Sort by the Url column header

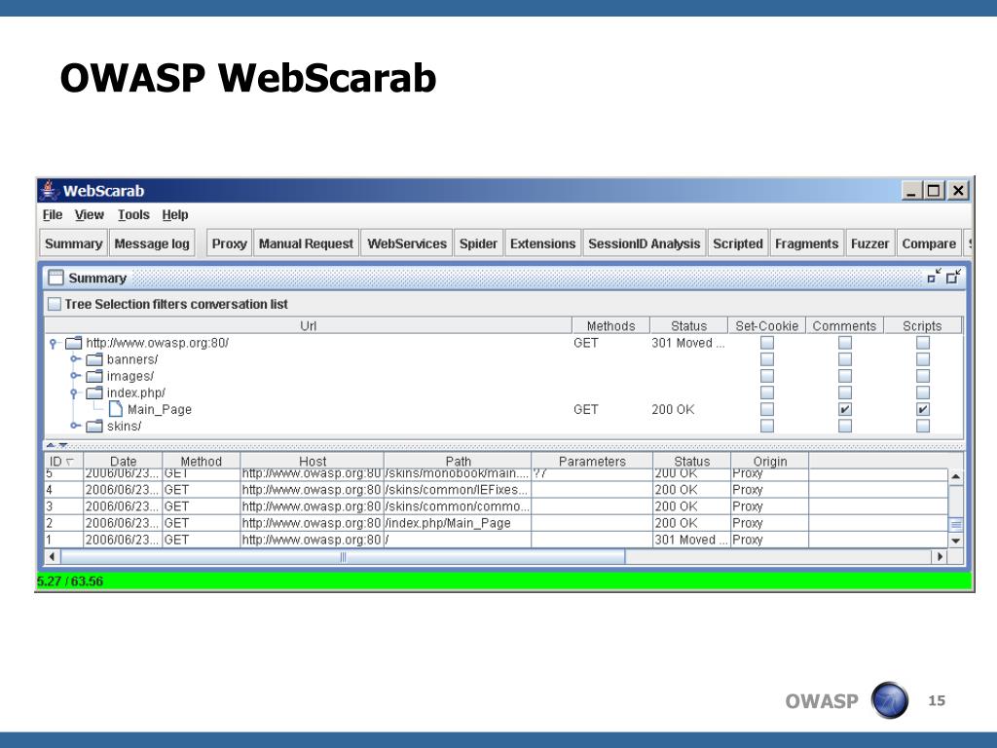pyautogui.click(x=308, y=325)
